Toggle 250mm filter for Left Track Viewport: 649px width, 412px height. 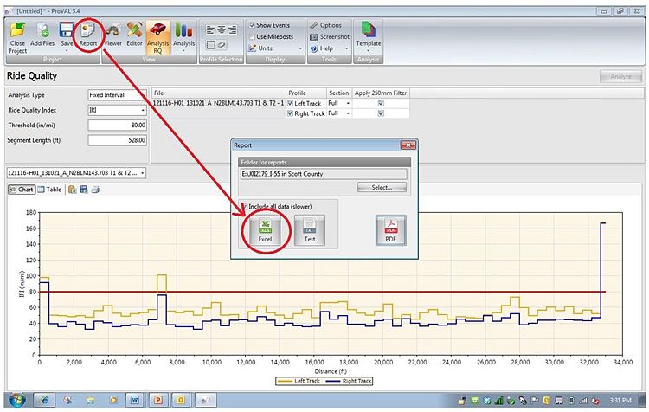[381, 103]
